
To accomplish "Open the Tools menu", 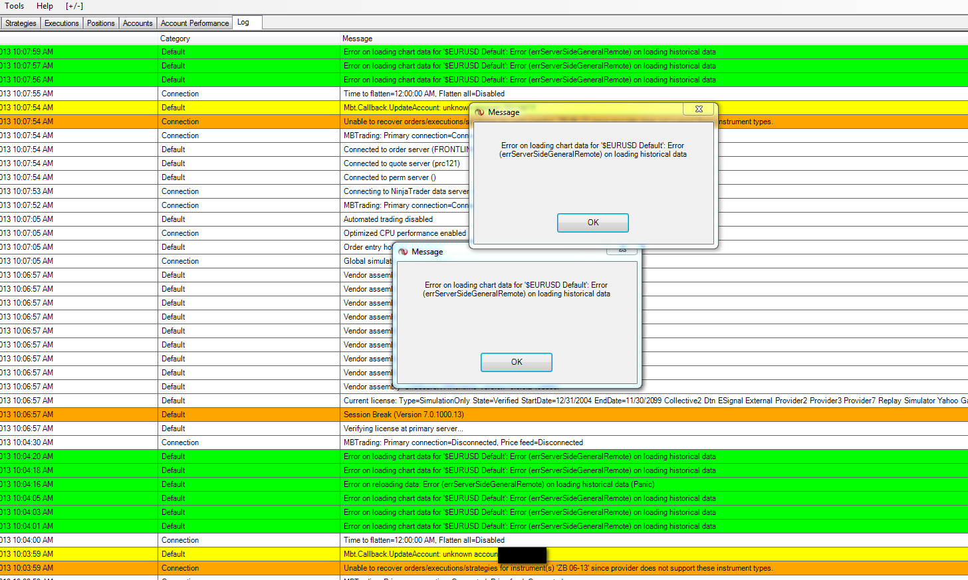I will pyautogui.click(x=15, y=6).
